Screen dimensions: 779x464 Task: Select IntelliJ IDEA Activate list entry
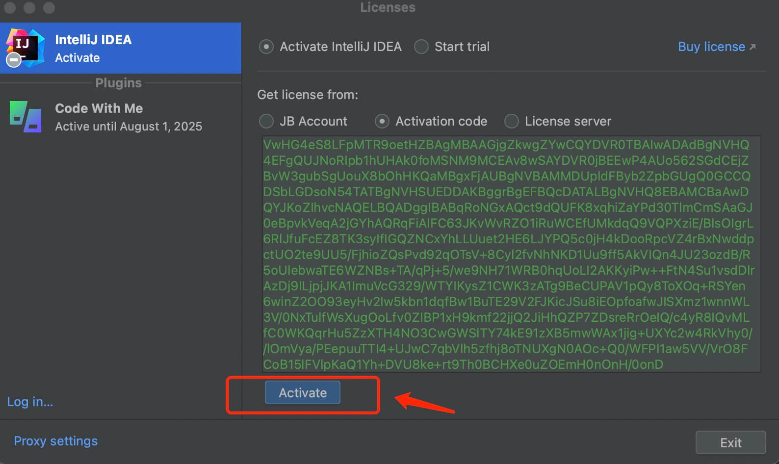point(121,48)
